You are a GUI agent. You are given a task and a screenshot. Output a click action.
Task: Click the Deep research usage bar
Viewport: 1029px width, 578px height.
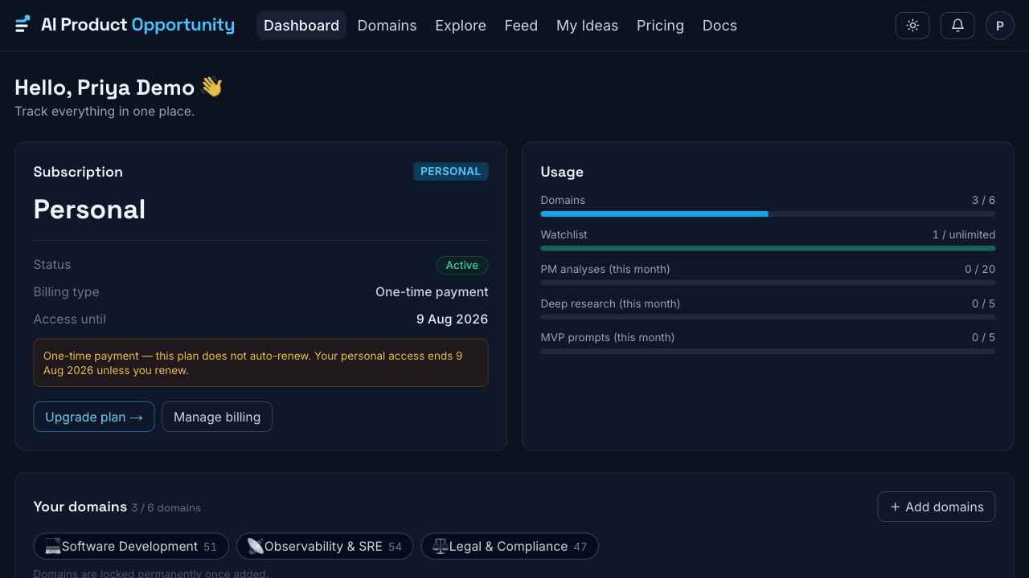click(768, 317)
